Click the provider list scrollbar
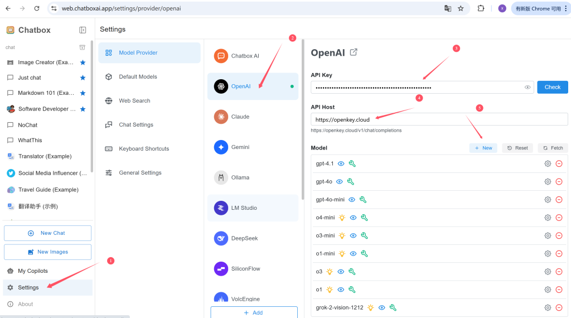 [303, 119]
